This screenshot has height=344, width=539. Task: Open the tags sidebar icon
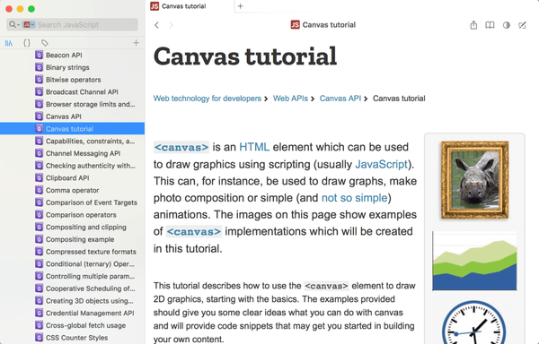coord(44,43)
